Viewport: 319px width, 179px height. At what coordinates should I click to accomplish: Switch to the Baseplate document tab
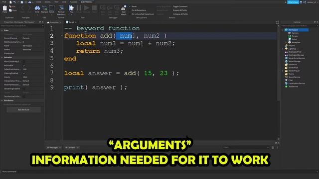coord(54,22)
